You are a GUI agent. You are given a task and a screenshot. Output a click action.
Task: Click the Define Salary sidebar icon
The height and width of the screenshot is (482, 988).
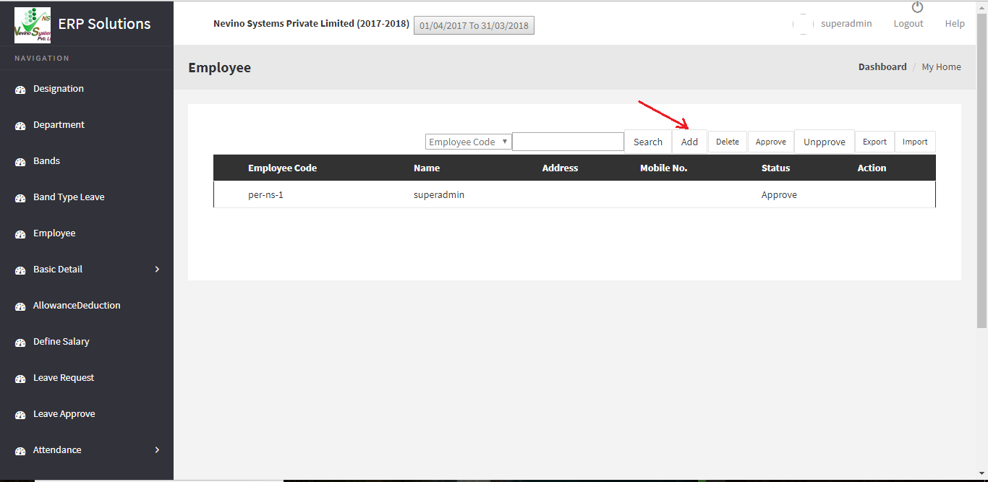[x=20, y=343]
